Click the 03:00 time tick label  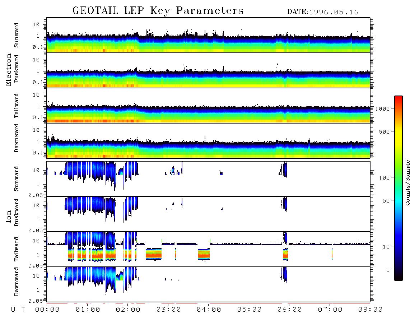[169, 310]
